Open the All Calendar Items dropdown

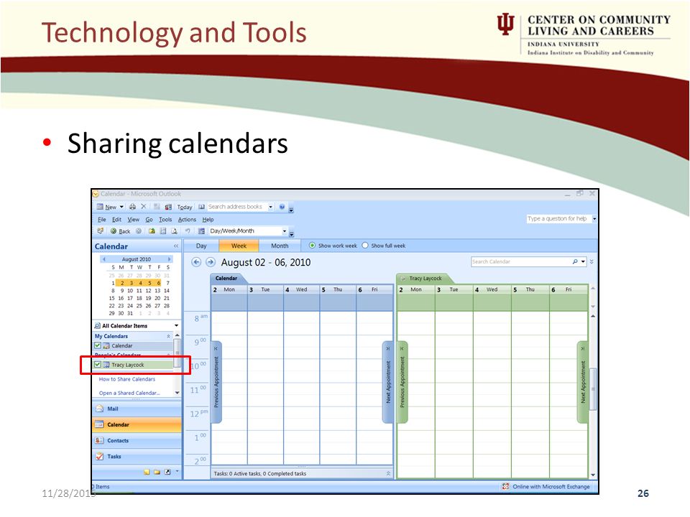point(177,326)
